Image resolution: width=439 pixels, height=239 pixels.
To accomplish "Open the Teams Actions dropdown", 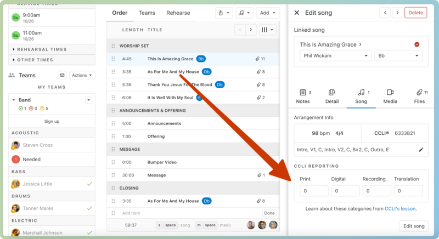I will coord(82,75).
